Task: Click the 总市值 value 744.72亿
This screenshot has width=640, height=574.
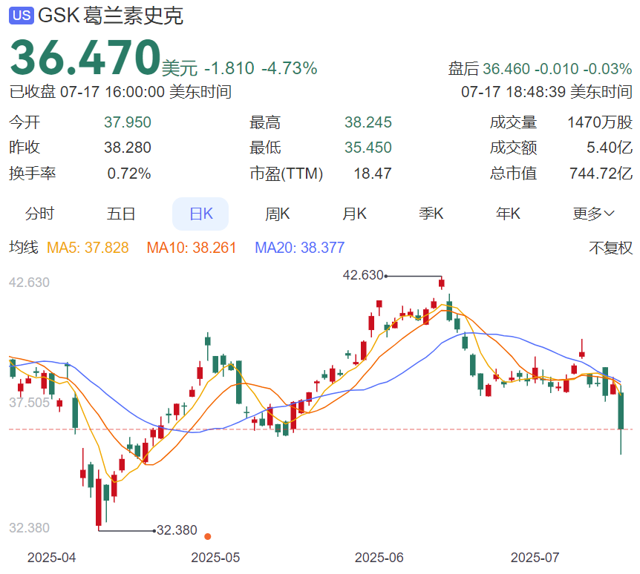Action: click(x=601, y=174)
